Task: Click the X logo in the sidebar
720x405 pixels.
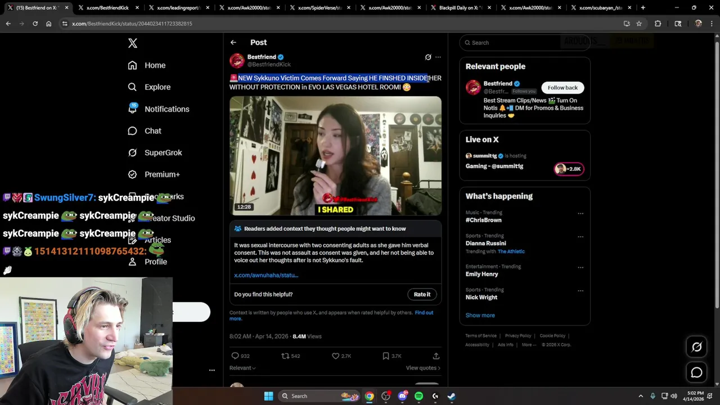Action: tap(133, 43)
